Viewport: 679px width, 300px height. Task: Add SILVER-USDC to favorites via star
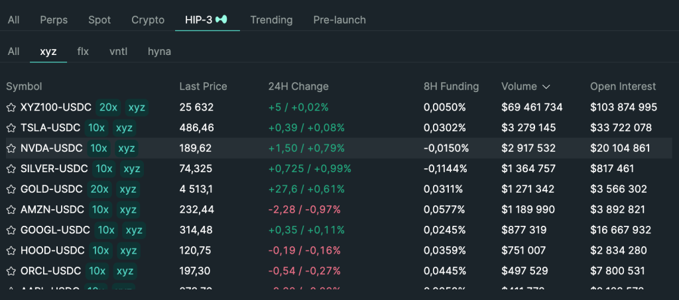[11, 169]
